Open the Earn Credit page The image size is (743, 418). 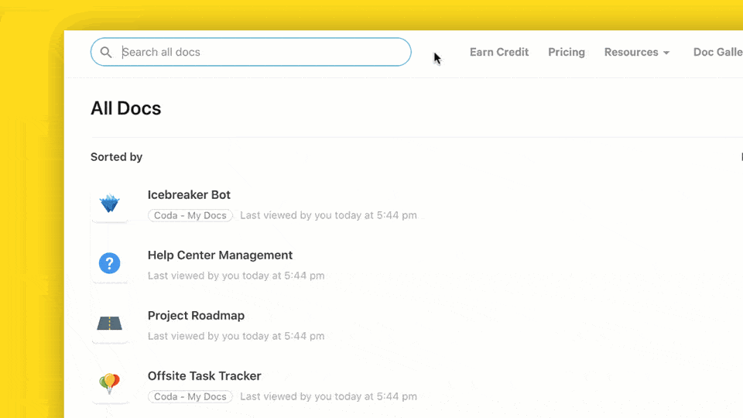tap(499, 52)
